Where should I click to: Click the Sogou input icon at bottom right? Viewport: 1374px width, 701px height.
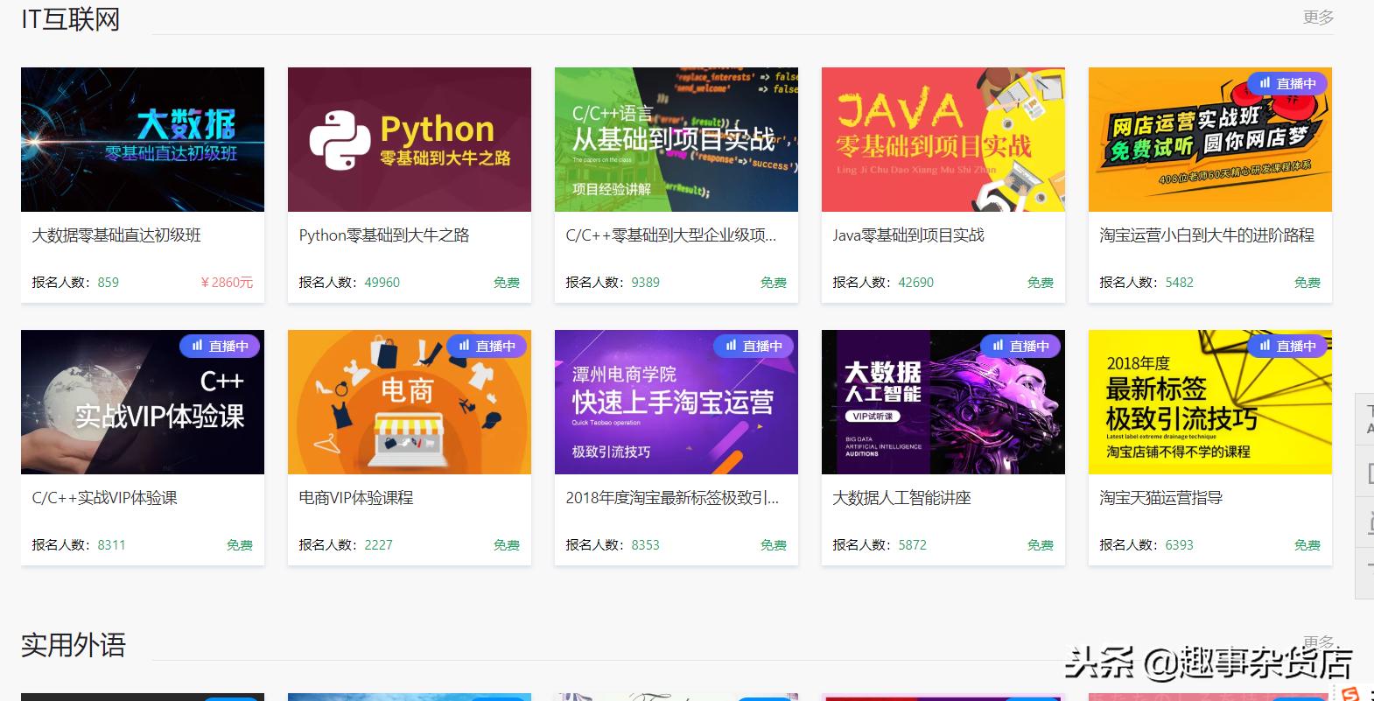(1350, 693)
